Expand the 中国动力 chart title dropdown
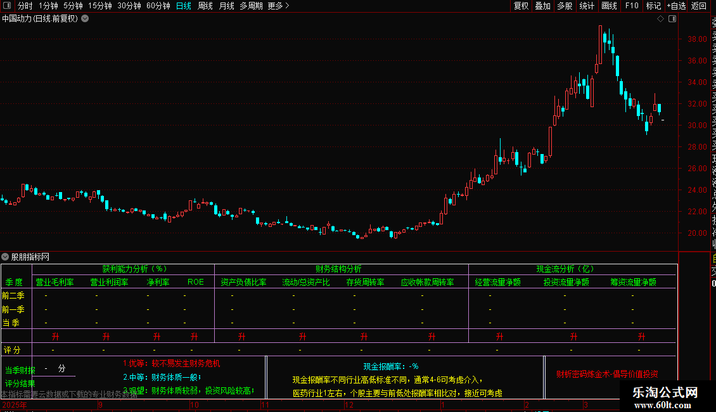This screenshot has width=716, height=412. coord(85,19)
